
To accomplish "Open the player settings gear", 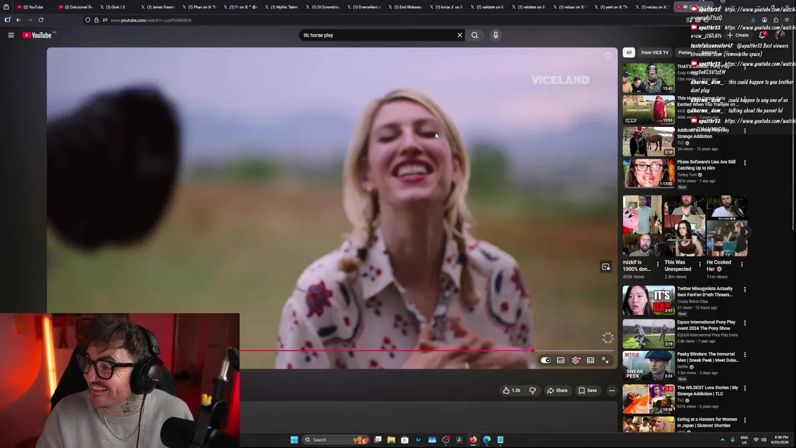I will pyautogui.click(x=576, y=360).
